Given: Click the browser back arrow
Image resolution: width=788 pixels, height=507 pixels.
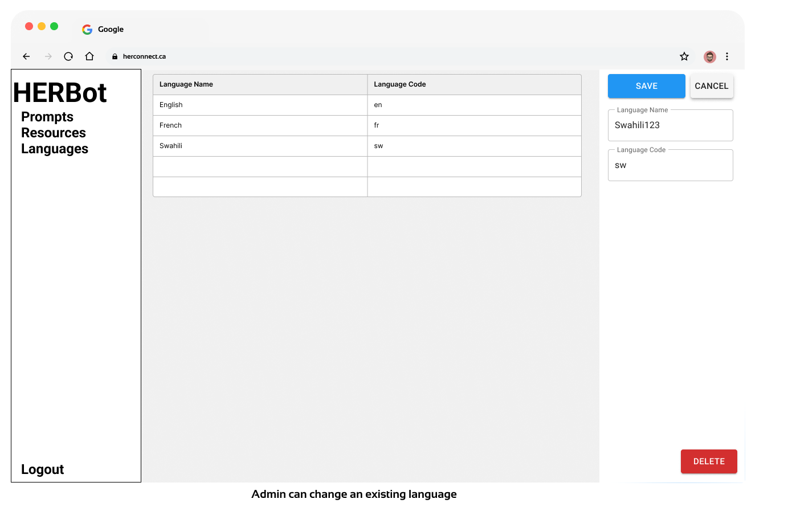Looking at the screenshot, I should [26, 56].
